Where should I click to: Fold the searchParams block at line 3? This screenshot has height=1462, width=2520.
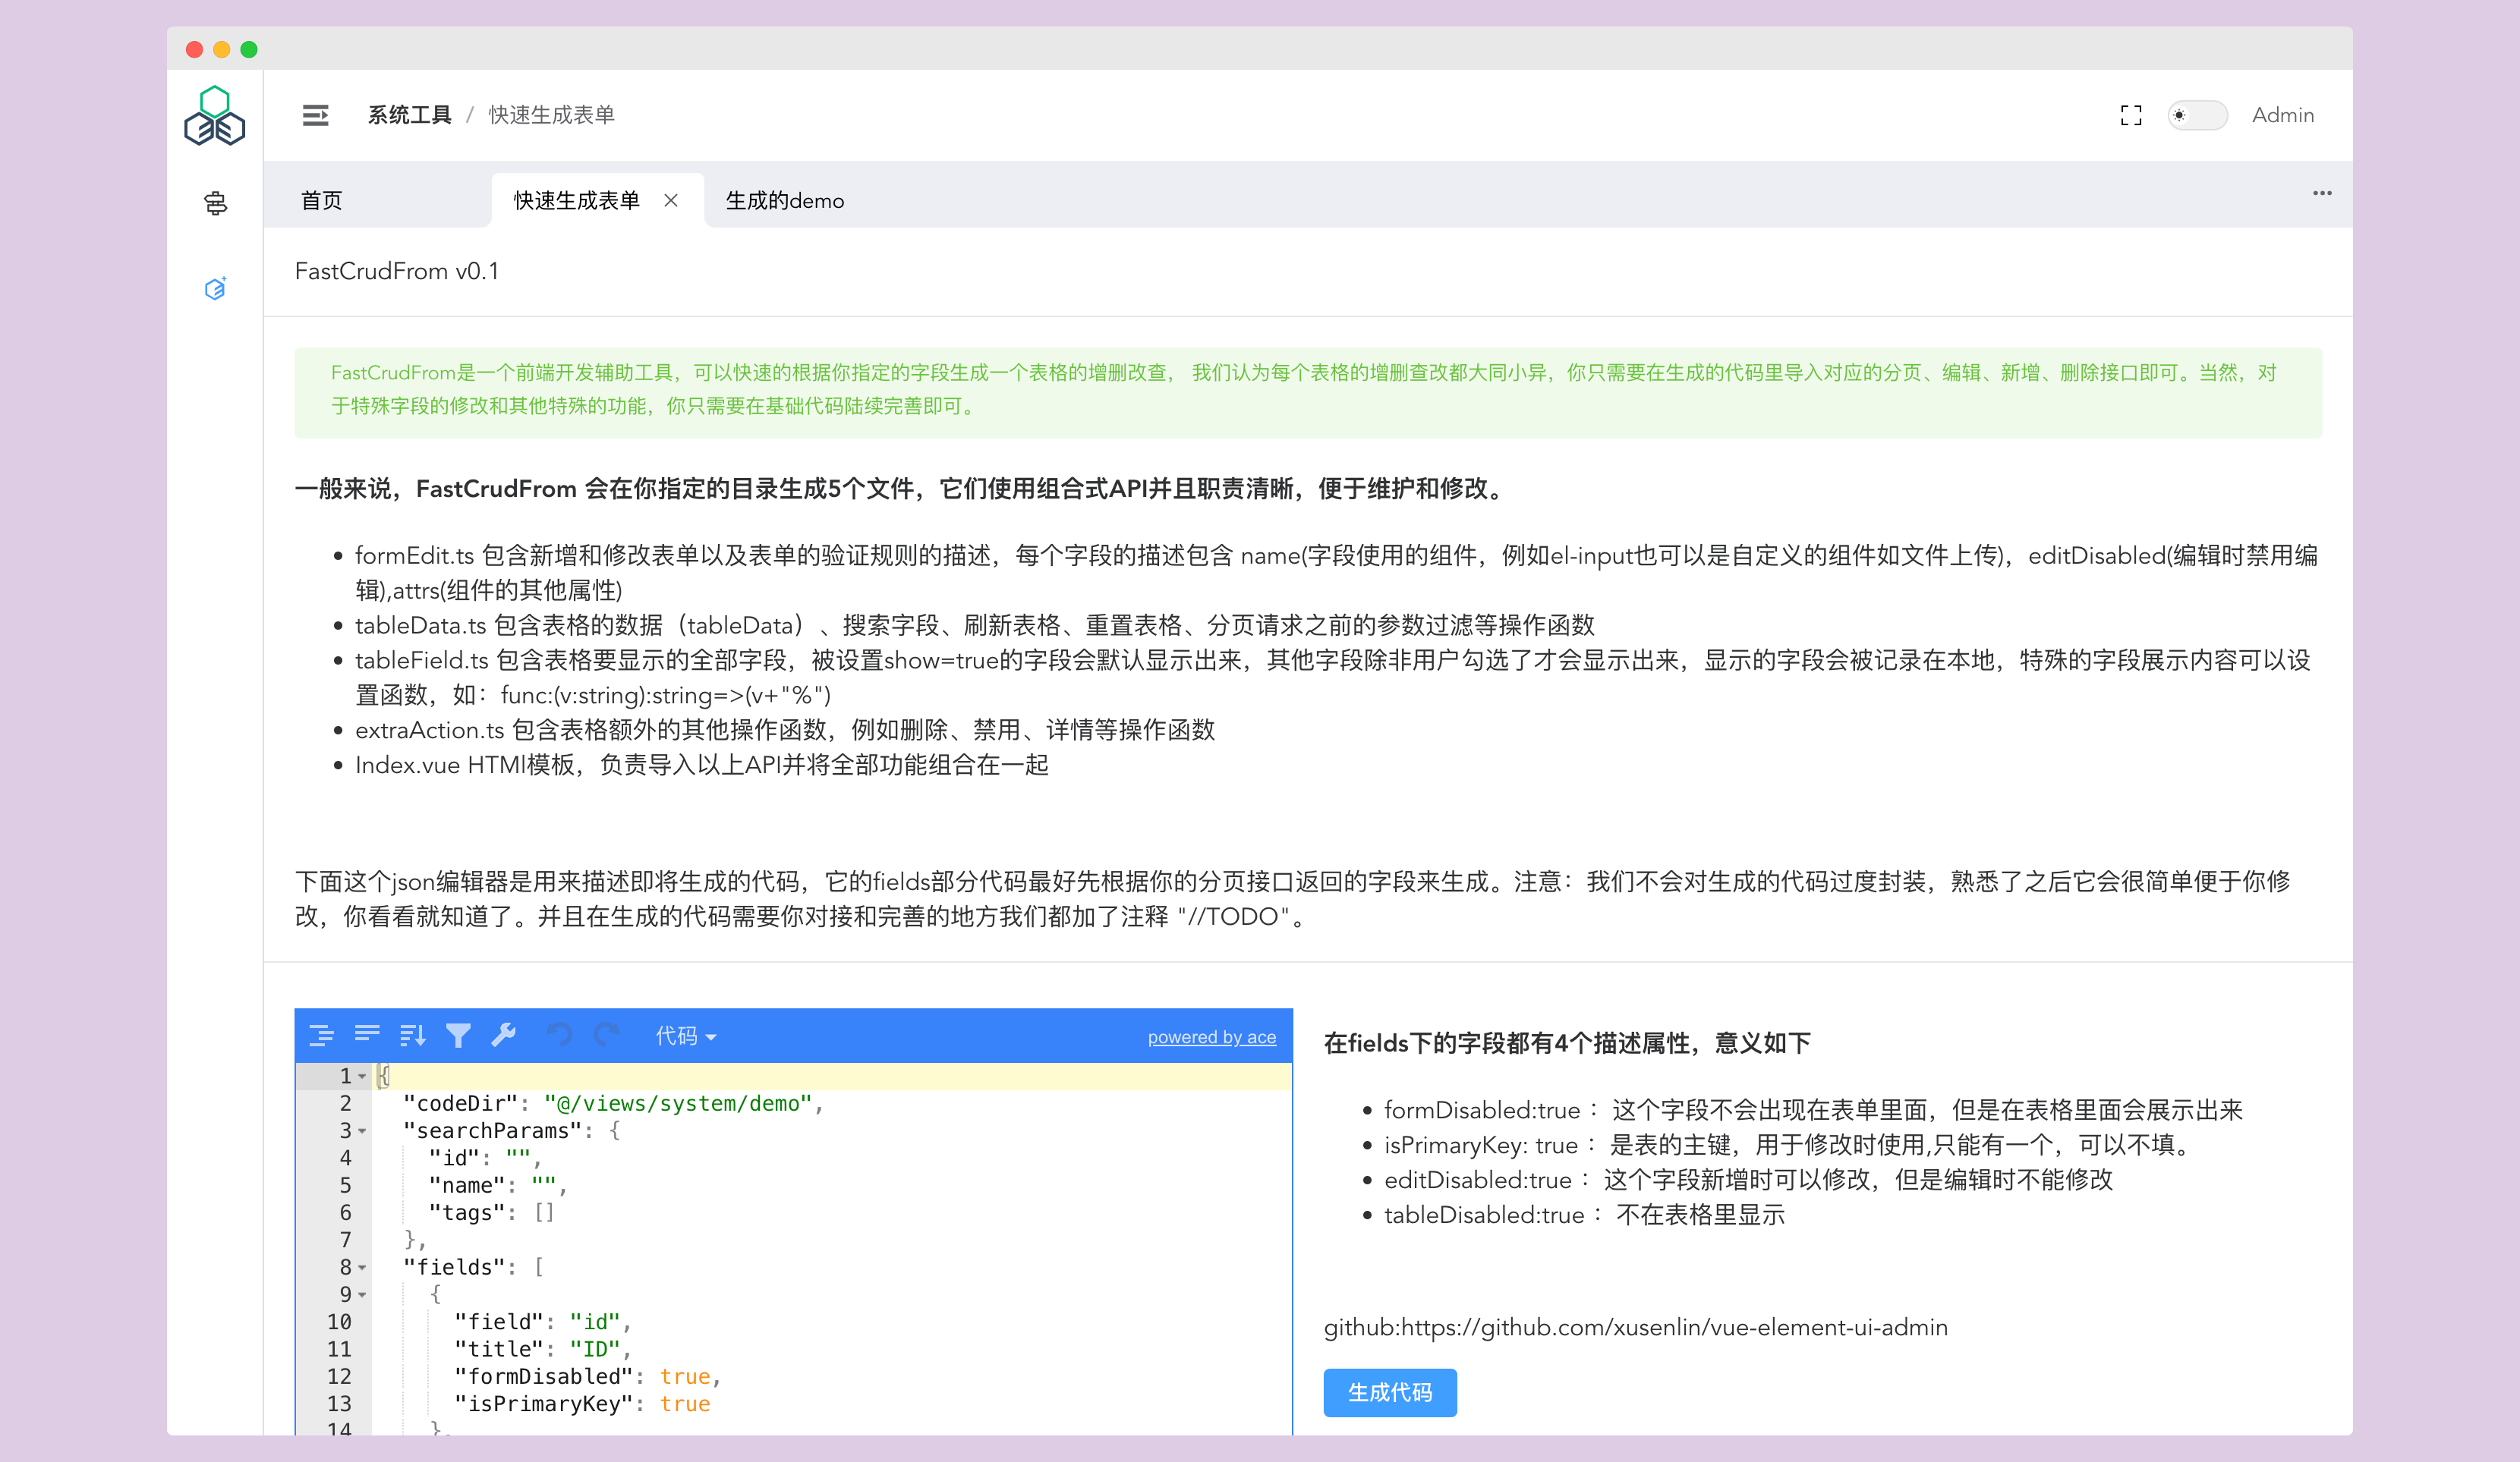[x=362, y=1131]
